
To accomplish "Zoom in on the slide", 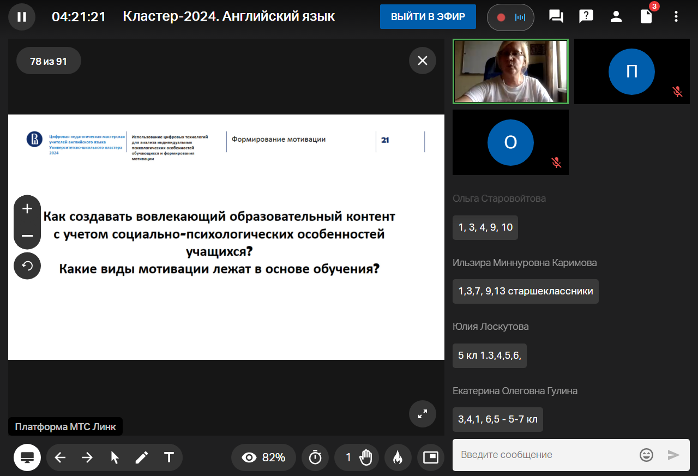I will click(x=27, y=209).
